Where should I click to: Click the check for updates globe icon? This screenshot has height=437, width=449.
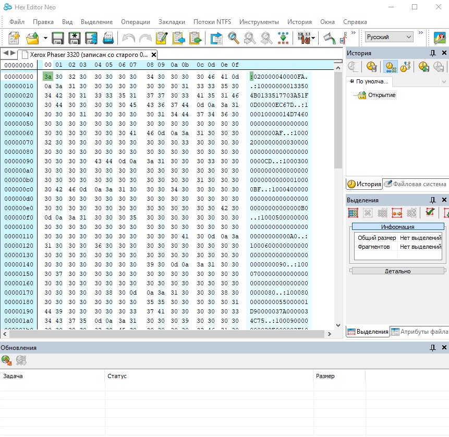point(7,360)
